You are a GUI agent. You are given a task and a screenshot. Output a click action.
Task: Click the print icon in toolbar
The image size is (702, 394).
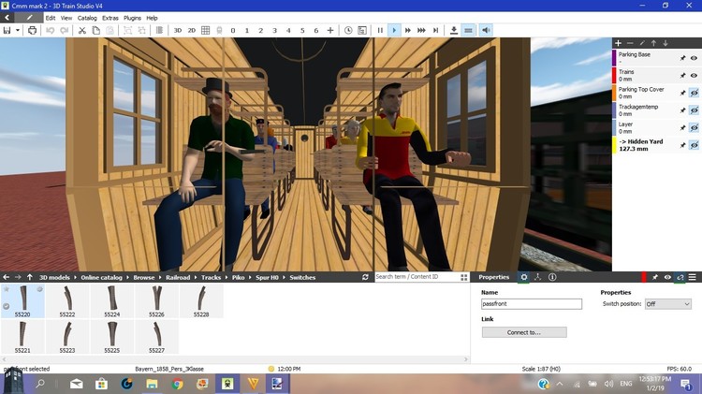33,30
